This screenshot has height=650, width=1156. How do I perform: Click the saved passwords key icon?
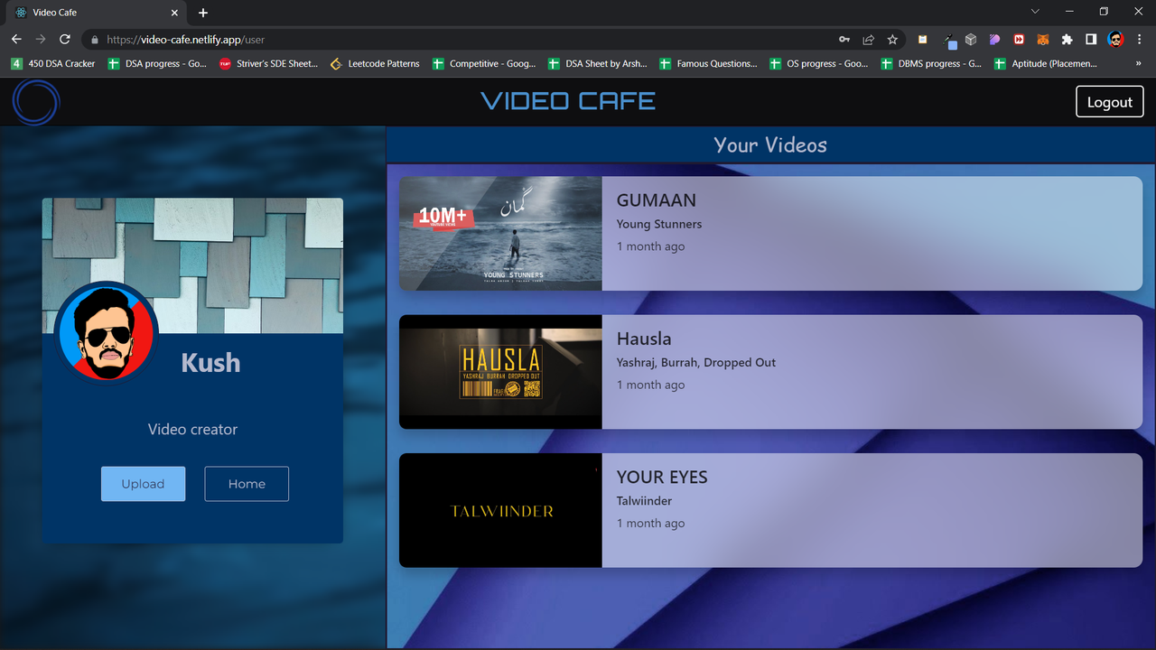tap(844, 40)
